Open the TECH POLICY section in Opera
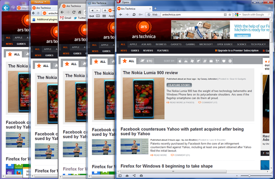Viewport: 275px width, 179px height. (258, 44)
